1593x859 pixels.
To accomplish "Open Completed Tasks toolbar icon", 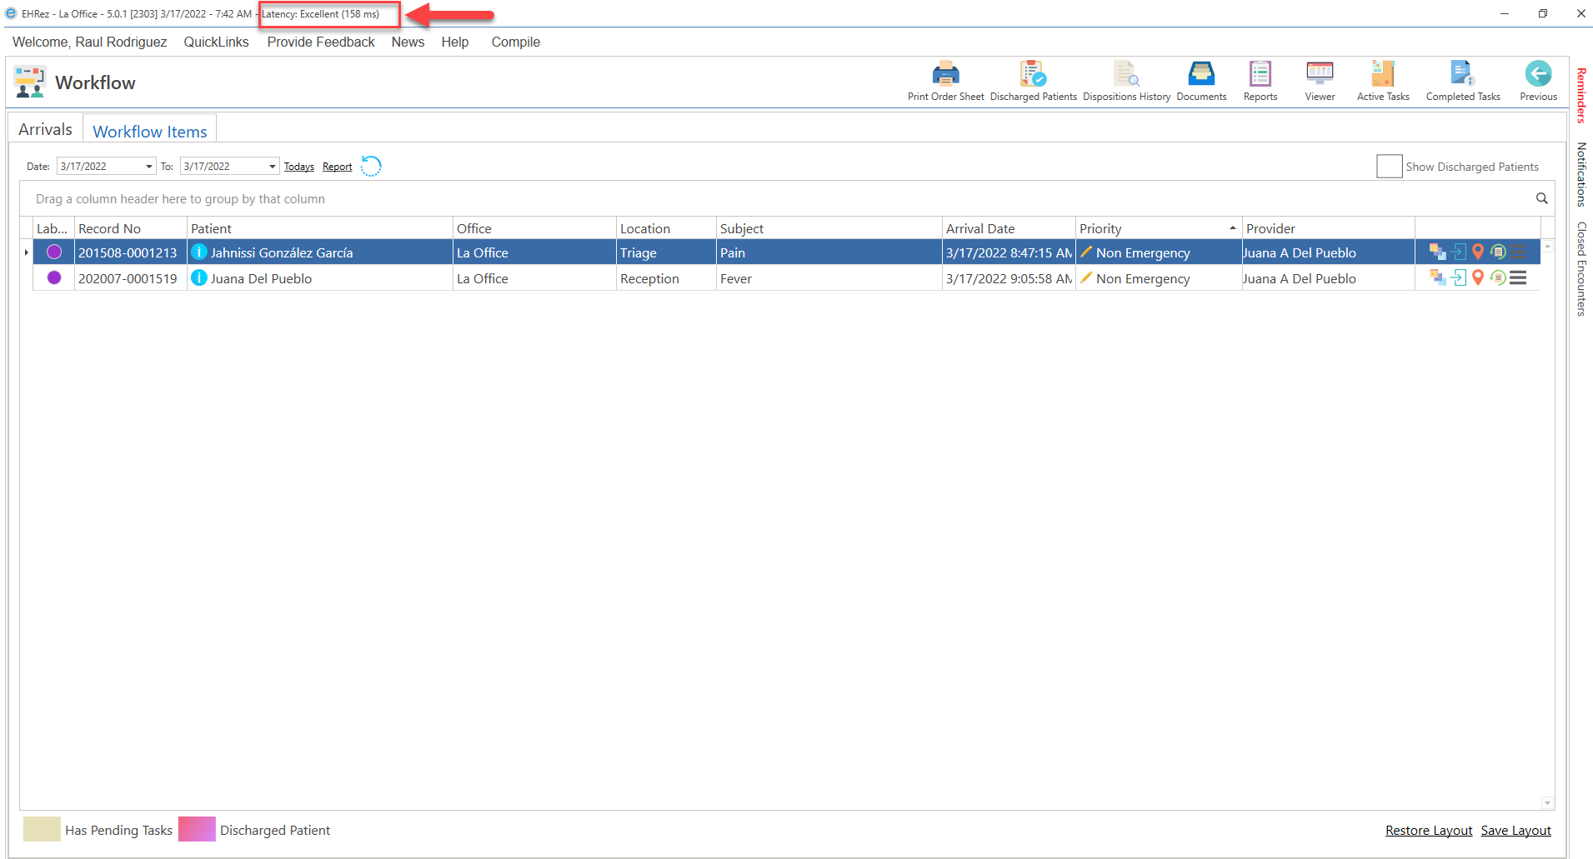I will click(1462, 74).
